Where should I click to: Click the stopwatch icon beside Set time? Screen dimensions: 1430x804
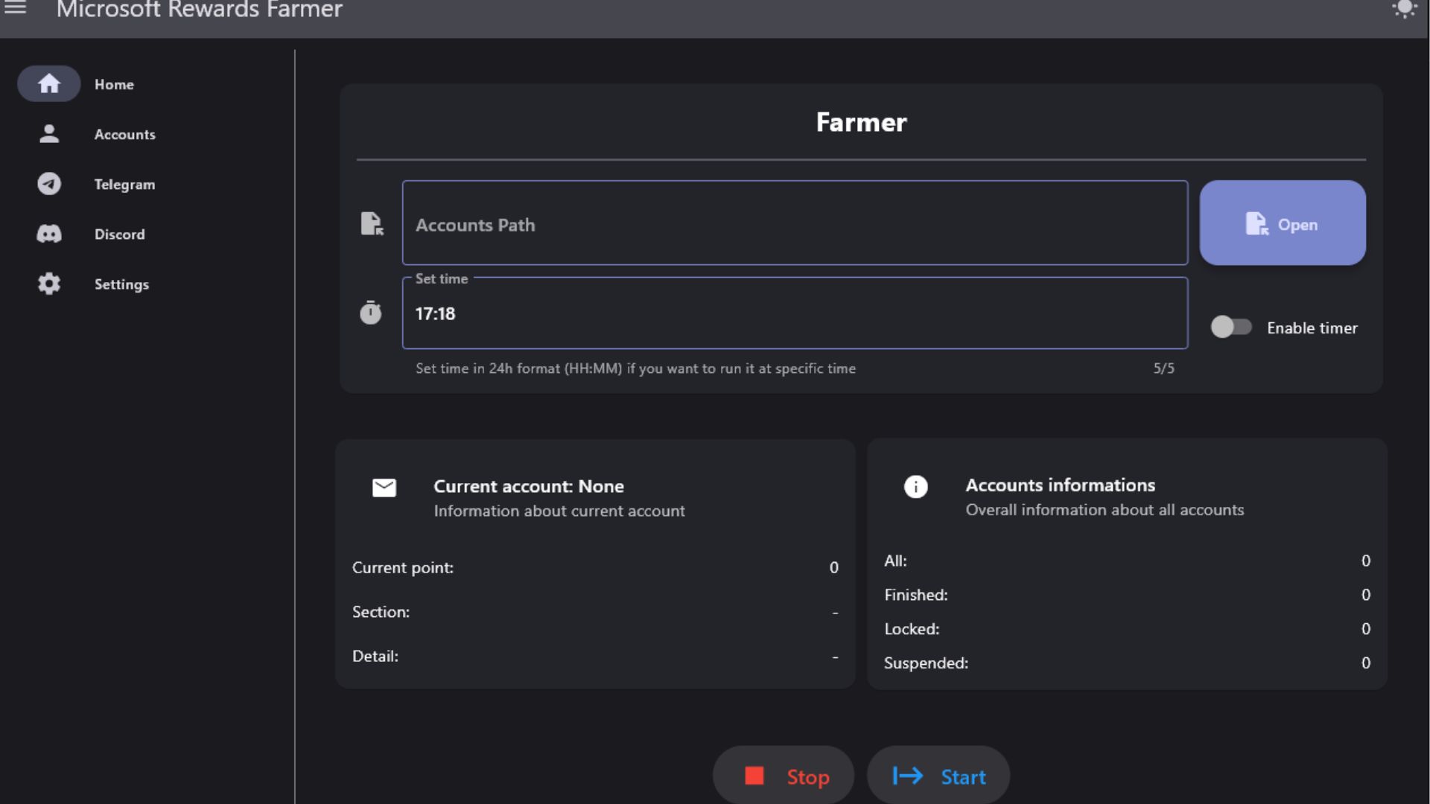pyautogui.click(x=370, y=313)
